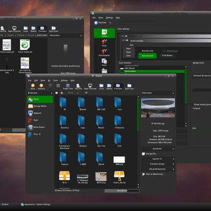Click Dolphin entry in the taskbar
Image resolution: width=211 pixels, height=211 pixels.
click(x=4, y=205)
